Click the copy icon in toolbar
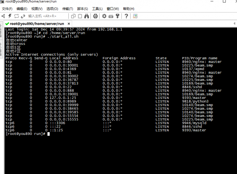This screenshot has height=174, width=237. coord(73,16)
